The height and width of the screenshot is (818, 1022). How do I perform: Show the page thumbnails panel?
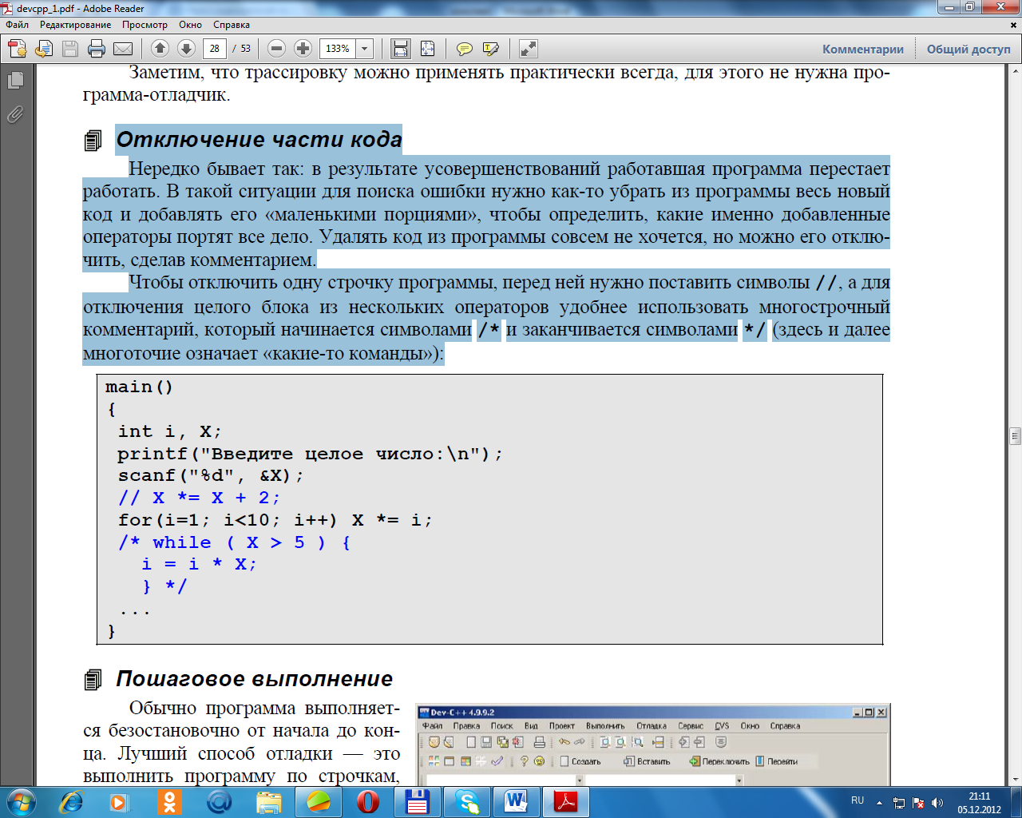click(x=15, y=80)
